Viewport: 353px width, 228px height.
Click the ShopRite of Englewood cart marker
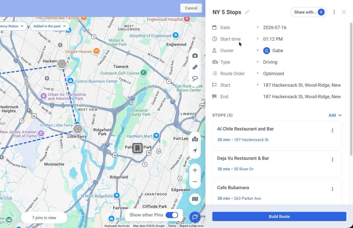click(175, 35)
